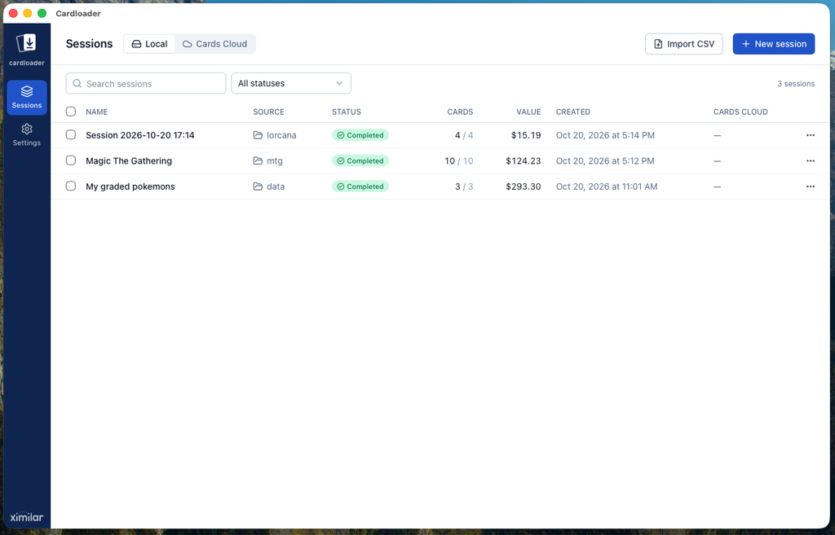This screenshot has height=535, width=835.
Task: Check the Session 2026-10-20 17:14 checkbox
Action: pyautogui.click(x=71, y=134)
